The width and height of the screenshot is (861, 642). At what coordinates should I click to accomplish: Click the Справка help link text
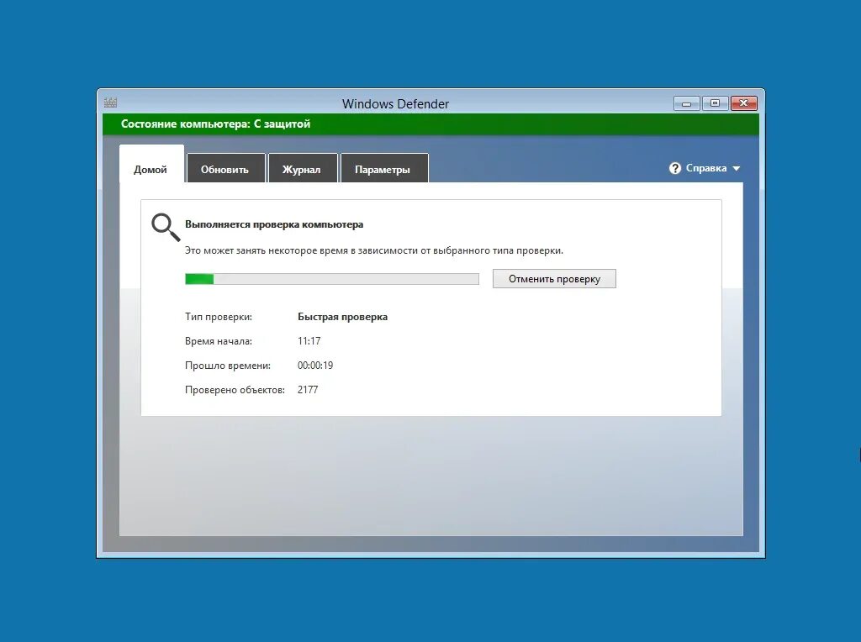click(706, 168)
